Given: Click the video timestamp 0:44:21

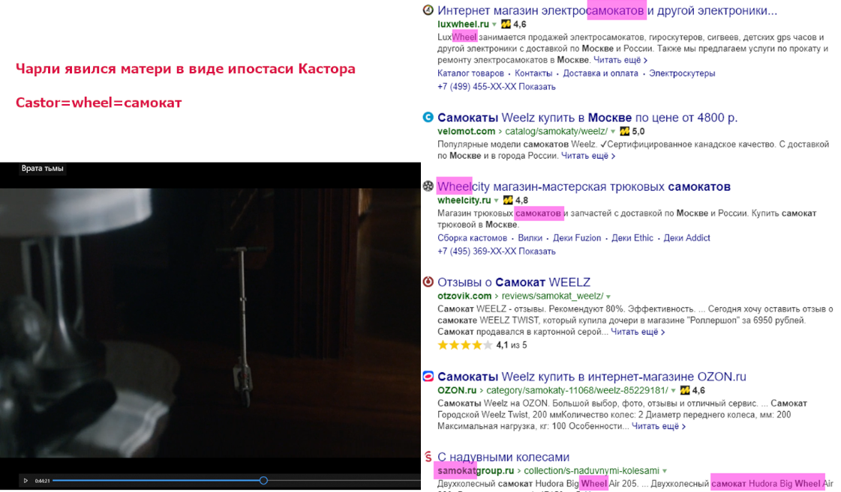Looking at the screenshot, I should click(x=42, y=481).
